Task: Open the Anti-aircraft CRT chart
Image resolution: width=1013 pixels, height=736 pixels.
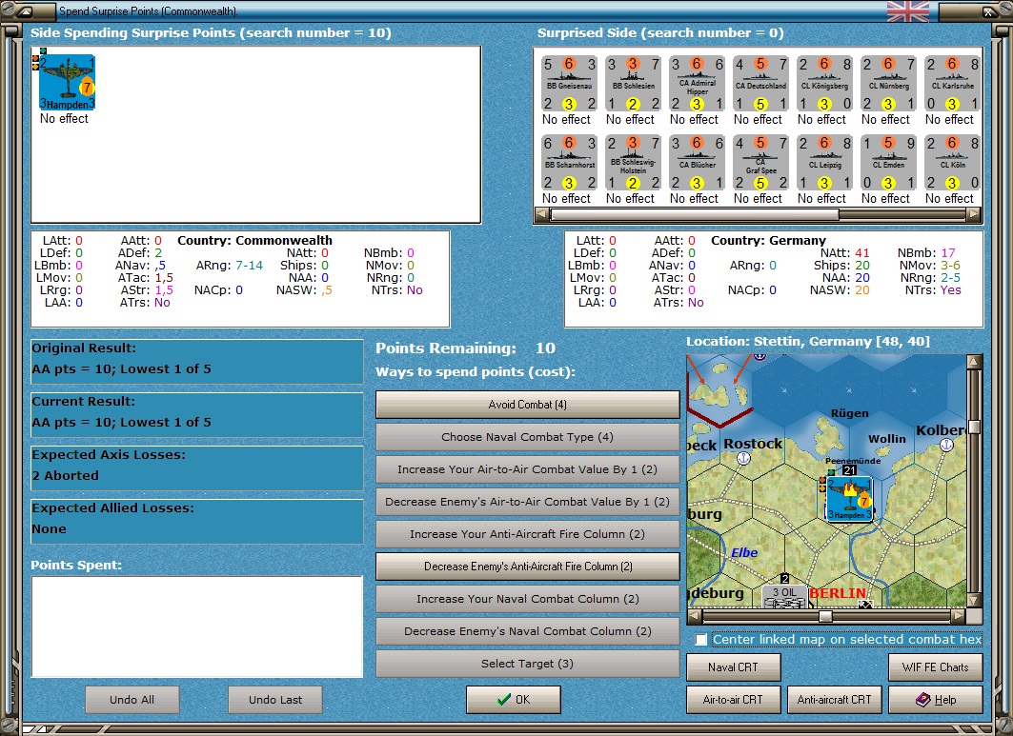Action: click(834, 700)
